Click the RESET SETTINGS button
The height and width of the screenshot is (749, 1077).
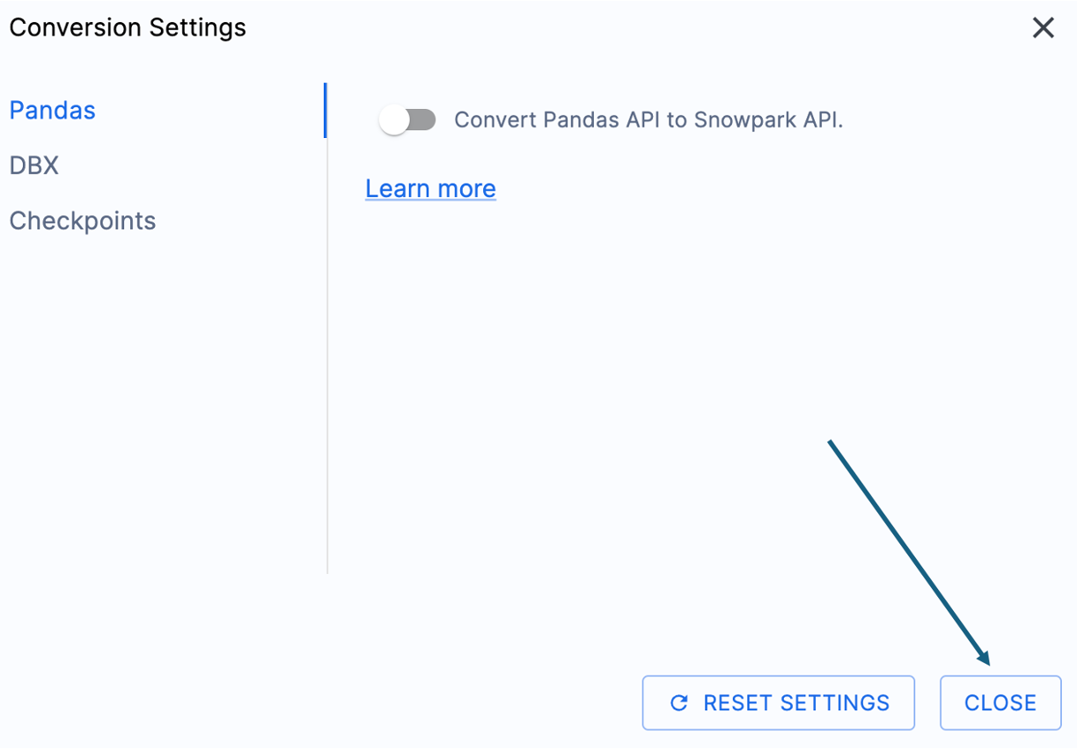778,702
